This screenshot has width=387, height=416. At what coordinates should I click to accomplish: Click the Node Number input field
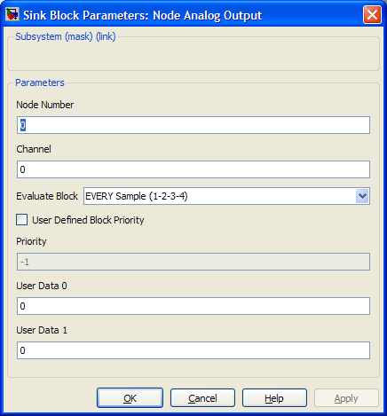click(193, 125)
